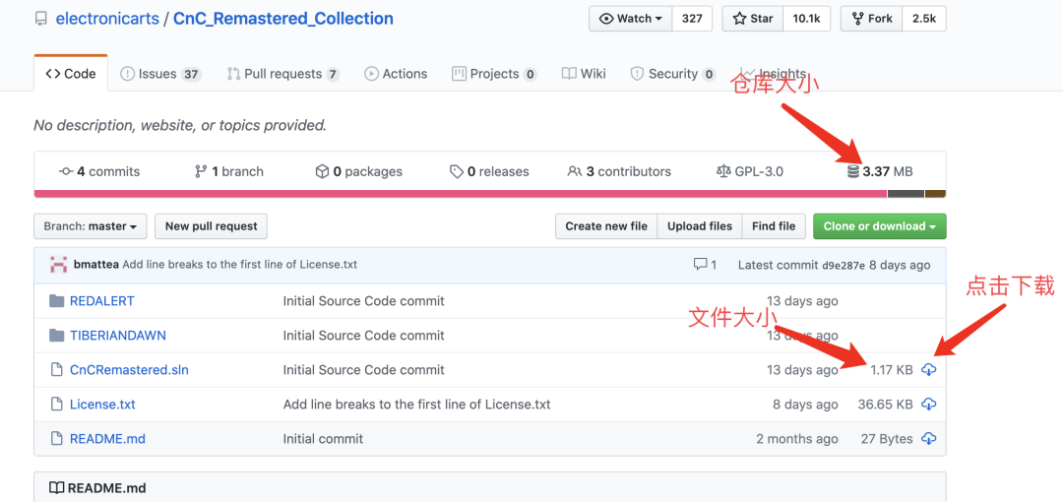Click the REDALERT folder icon
This screenshot has width=1063, height=502.
coord(56,301)
